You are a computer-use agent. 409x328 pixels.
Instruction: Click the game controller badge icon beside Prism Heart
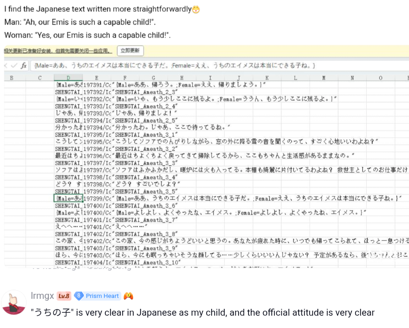pos(128,296)
